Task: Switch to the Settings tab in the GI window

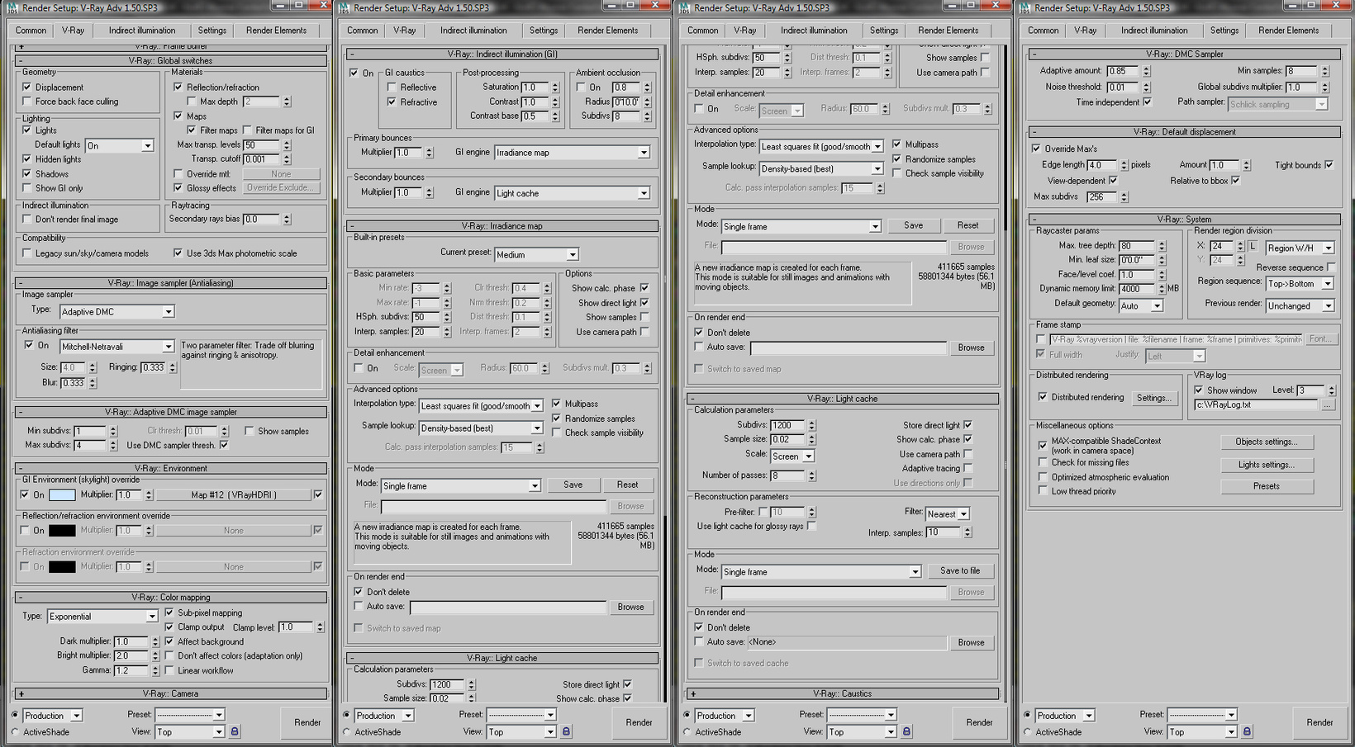Action: (x=544, y=31)
